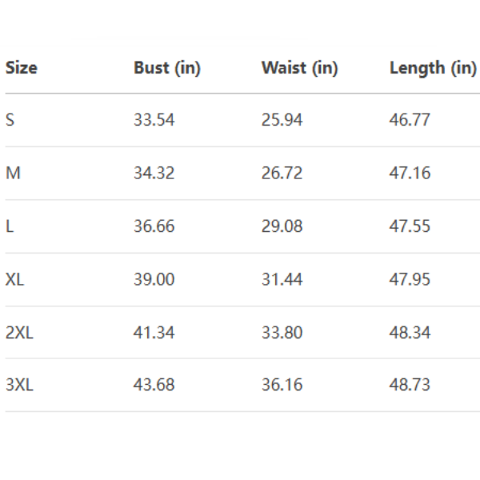The image size is (480, 480).
Task: Click the Bust (in) column header
Action: pyautogui.click(x=166, y=68)
